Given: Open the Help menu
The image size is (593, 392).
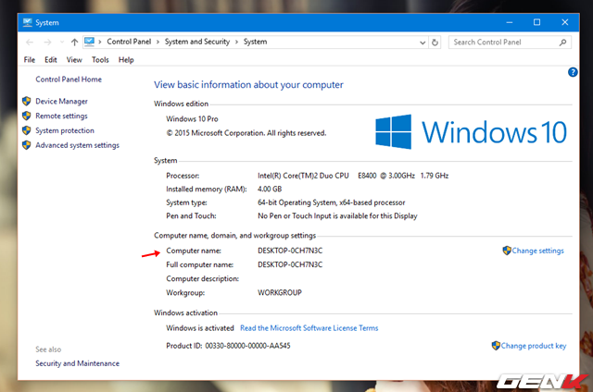Looking at the screenshot, I should (x=126, y=59).
